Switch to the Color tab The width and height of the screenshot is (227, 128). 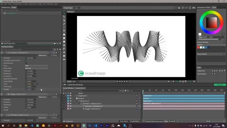[214, 7]
